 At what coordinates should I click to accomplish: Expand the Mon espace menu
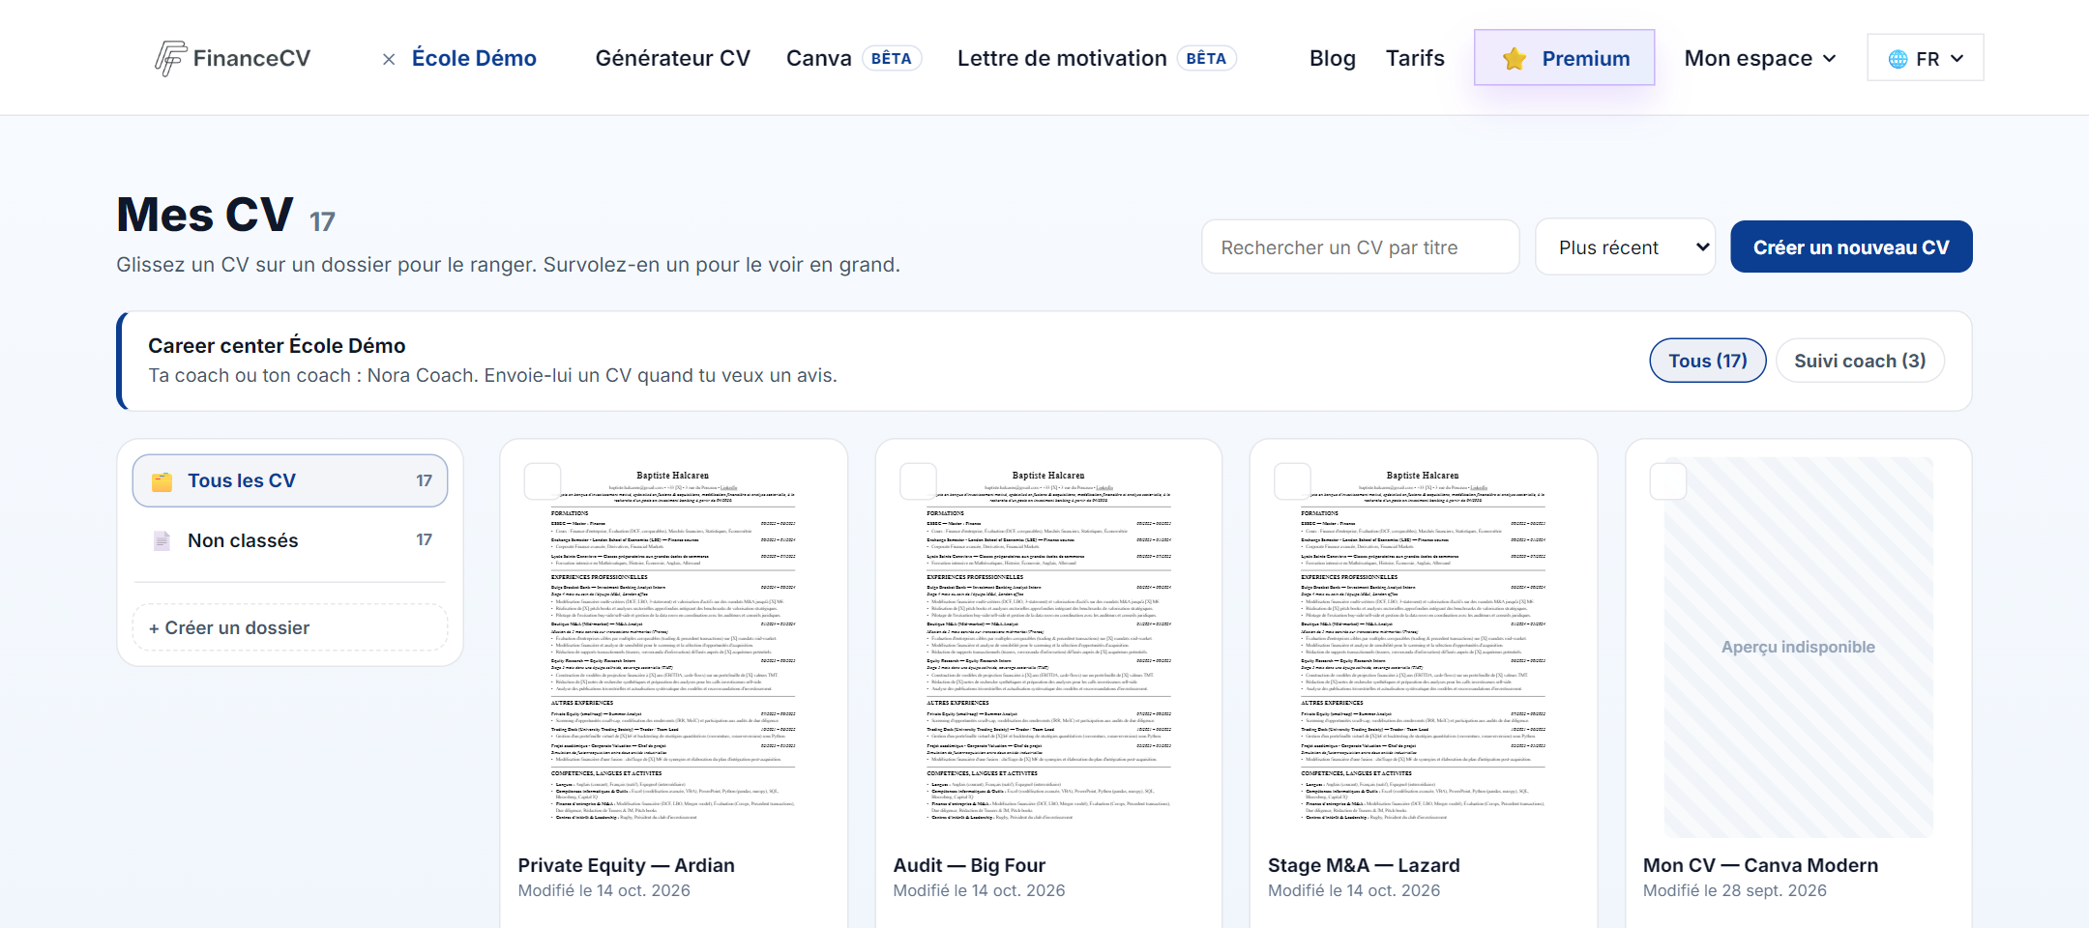[1760, 58]
